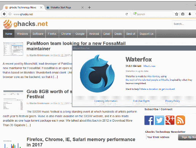Open the Chrome category
Image resolution: width=196 pixels, height=148 pixels.
(66, 34)
